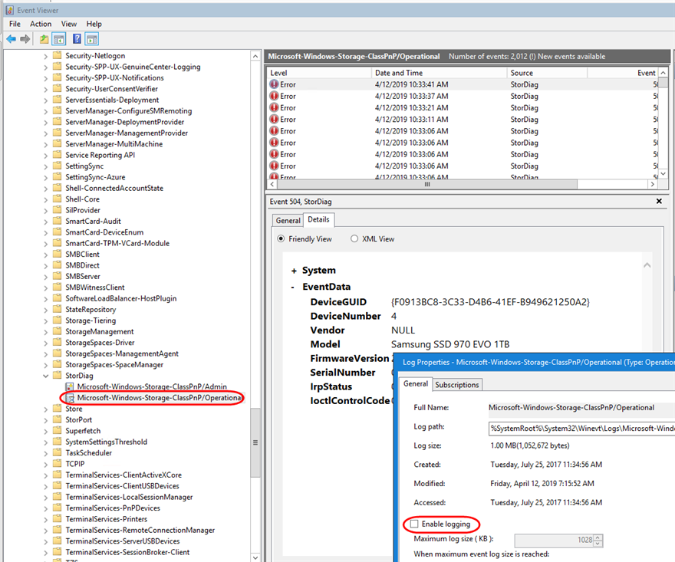Select the General tab in Log Properties
This screenshot has height=562, width=675.
point(416,384)
